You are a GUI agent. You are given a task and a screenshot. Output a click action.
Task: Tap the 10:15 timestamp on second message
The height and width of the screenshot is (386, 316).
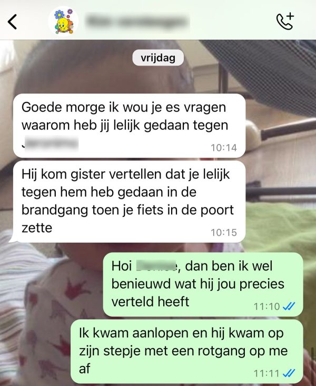tap(224, 232)
